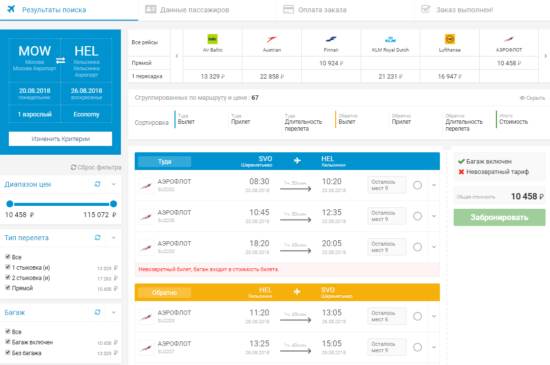Select the Аэрофлот logo in airline carousel
Screen dimensions: 550x365
pos(509,39)
